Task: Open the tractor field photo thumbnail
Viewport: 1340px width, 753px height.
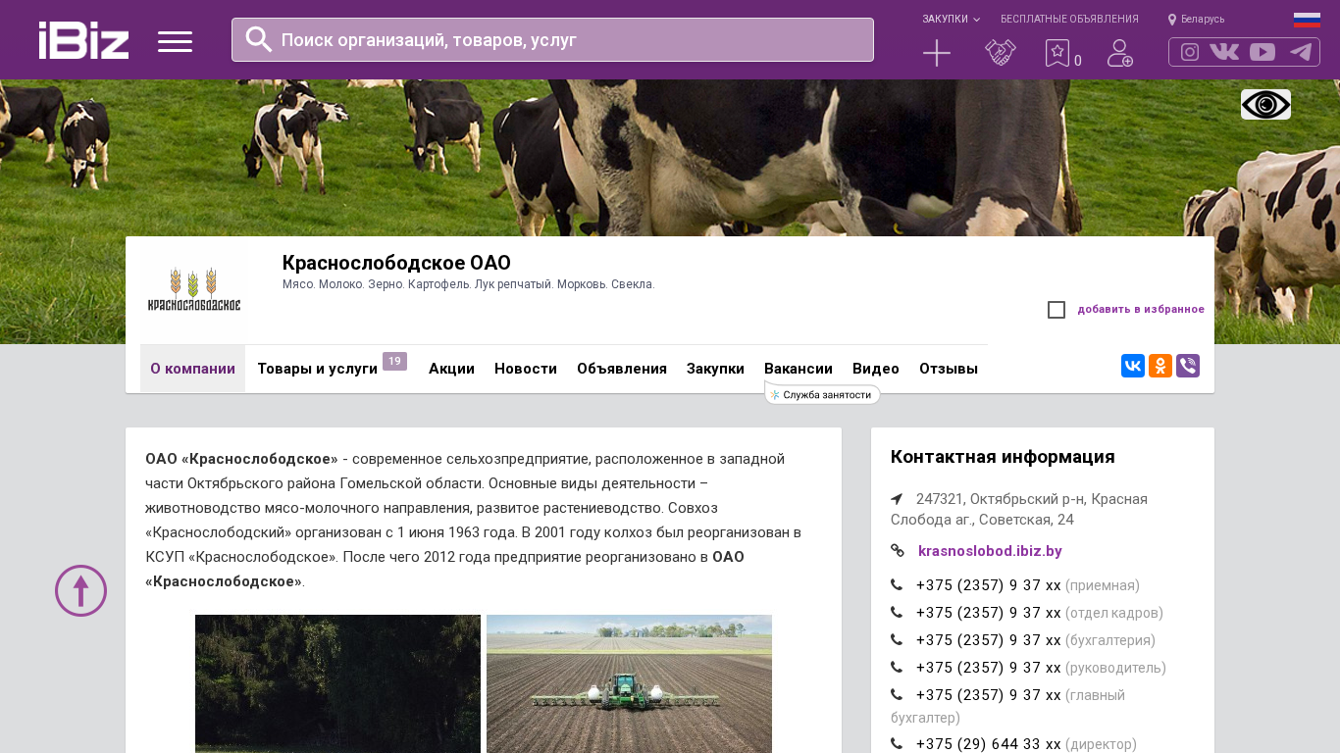Action: [x=629, y=683]
